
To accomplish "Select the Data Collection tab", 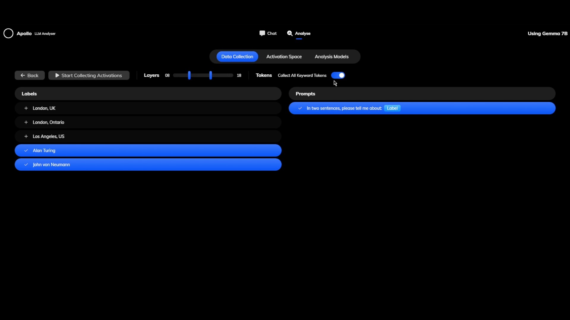I will pos(237,57).
